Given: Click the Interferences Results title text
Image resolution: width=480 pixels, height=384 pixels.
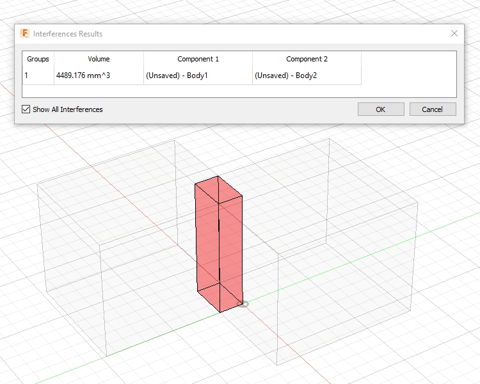Looking at the screenshot, I should click(x=67, y=33).
